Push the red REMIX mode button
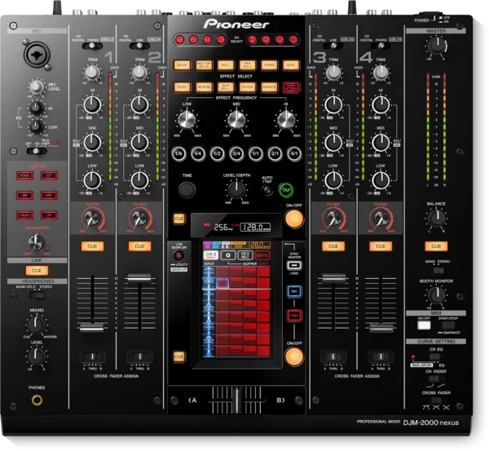 (294, 316)
